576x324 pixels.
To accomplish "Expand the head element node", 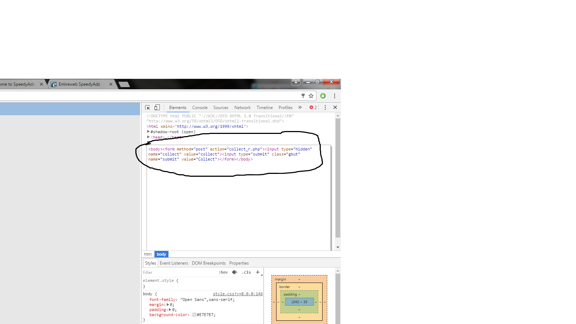I will coord(148,137).
